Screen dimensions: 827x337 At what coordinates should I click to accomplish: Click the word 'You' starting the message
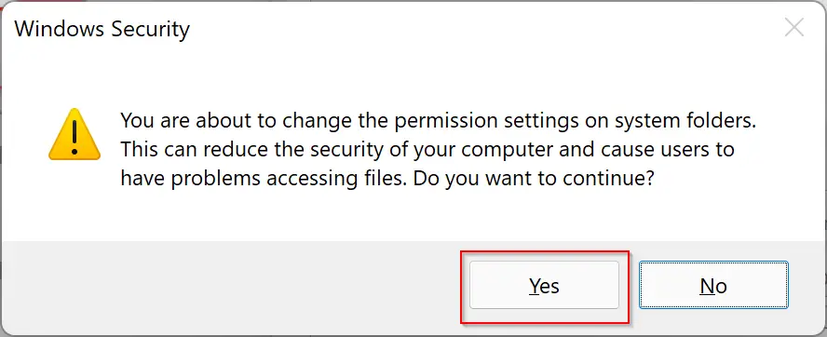pyautogui.click(x=138, y=120)
